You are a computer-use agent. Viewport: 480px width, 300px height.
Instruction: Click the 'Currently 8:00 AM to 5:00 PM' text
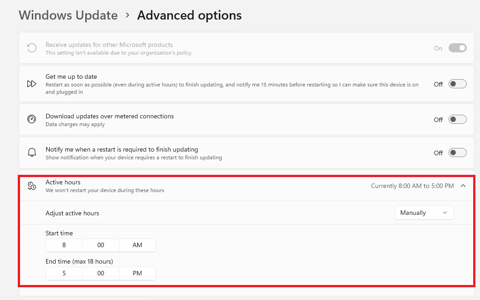(413, 186)
